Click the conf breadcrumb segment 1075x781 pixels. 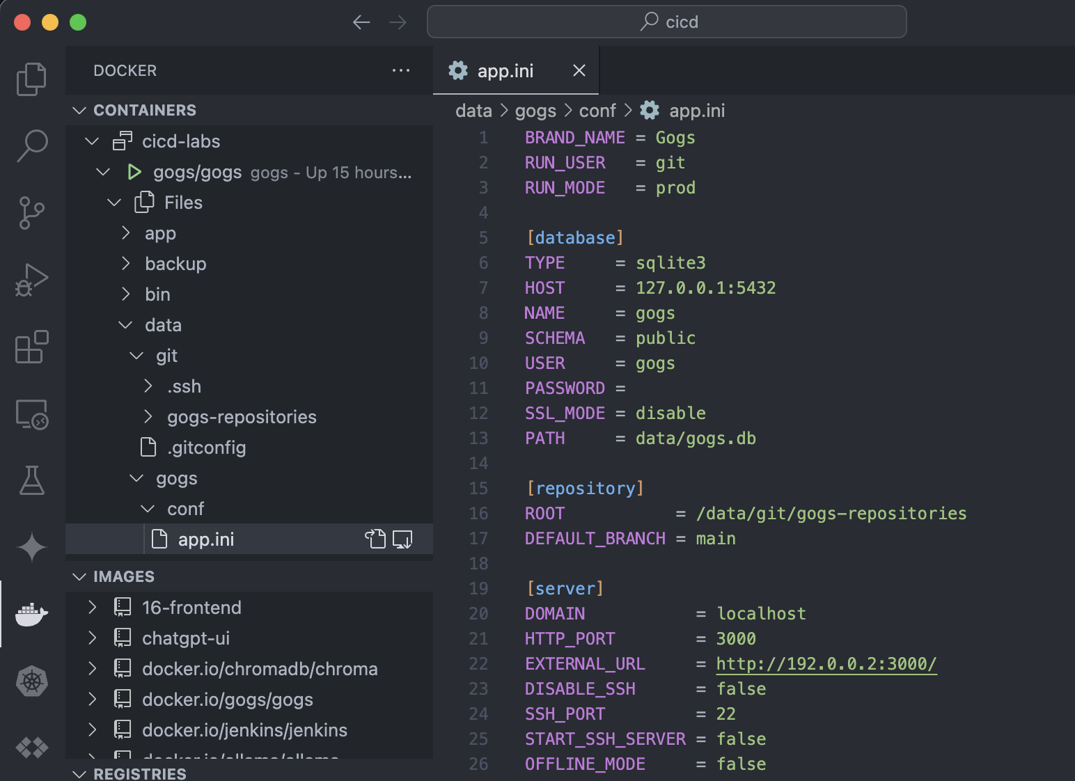tap(597, 111)
